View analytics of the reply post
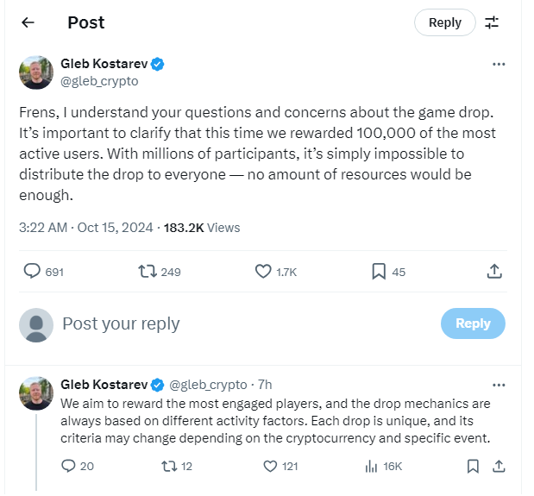534x496 pixels. tap(372, 467)
